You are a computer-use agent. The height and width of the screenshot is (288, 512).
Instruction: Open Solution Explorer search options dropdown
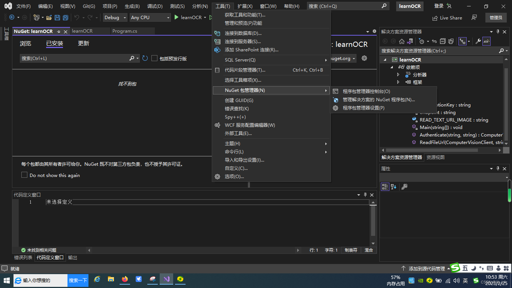506,51
